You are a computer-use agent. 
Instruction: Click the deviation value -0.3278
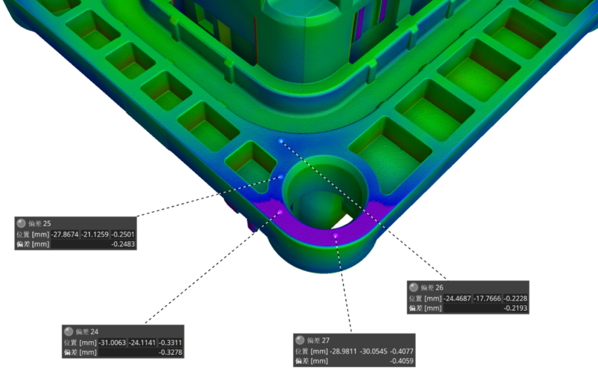tap(170, 352)
